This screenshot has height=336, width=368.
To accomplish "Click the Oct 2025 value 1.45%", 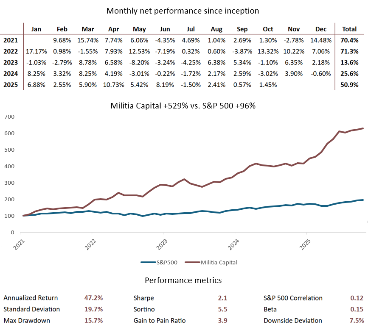I will 269,84.
